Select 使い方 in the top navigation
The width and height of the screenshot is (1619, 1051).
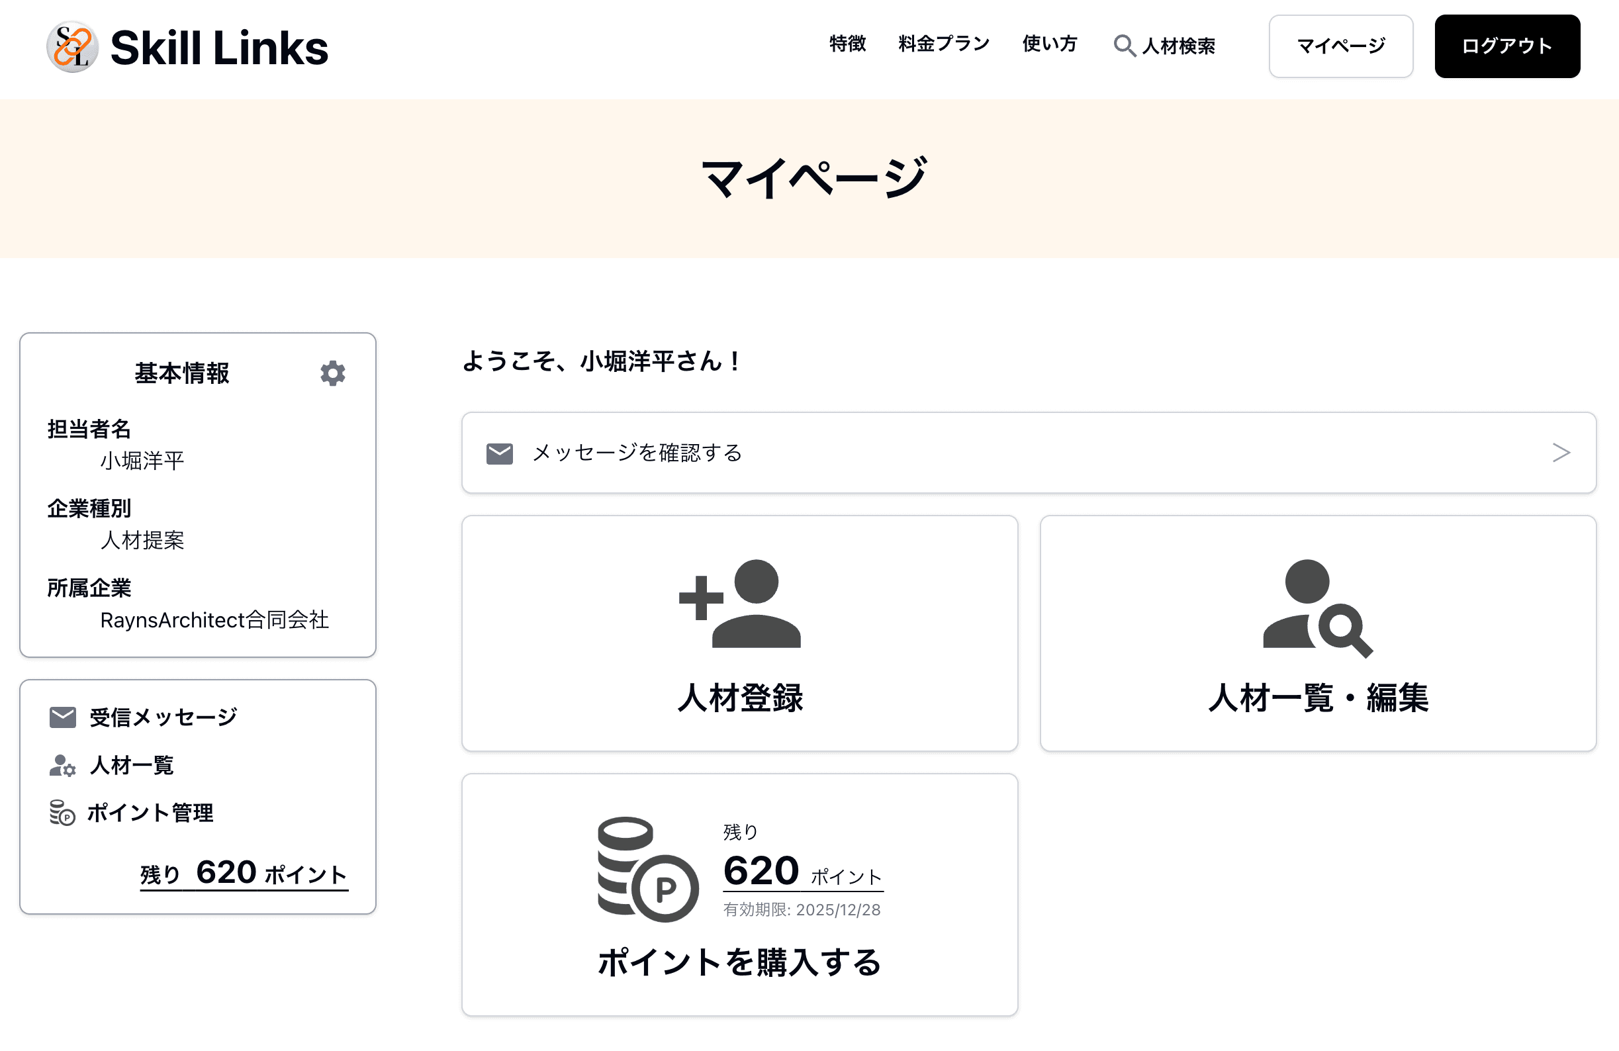click(x=1050, y=44)
